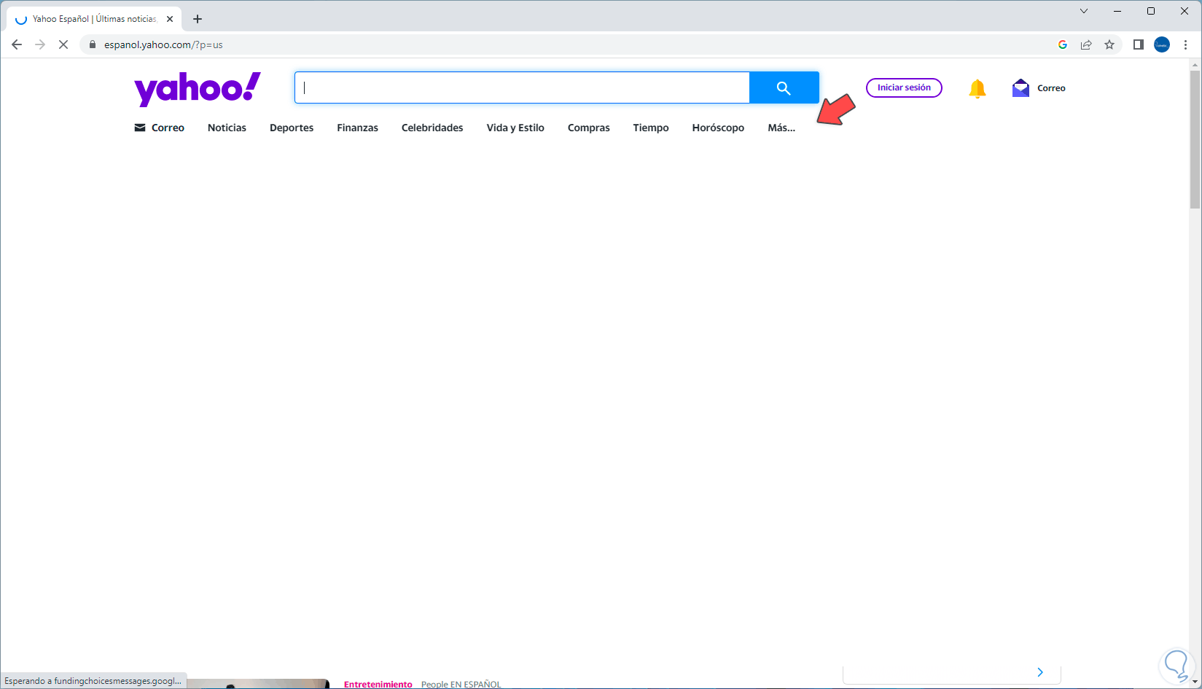Click the scrollbar up arrow

(1195, 65)
